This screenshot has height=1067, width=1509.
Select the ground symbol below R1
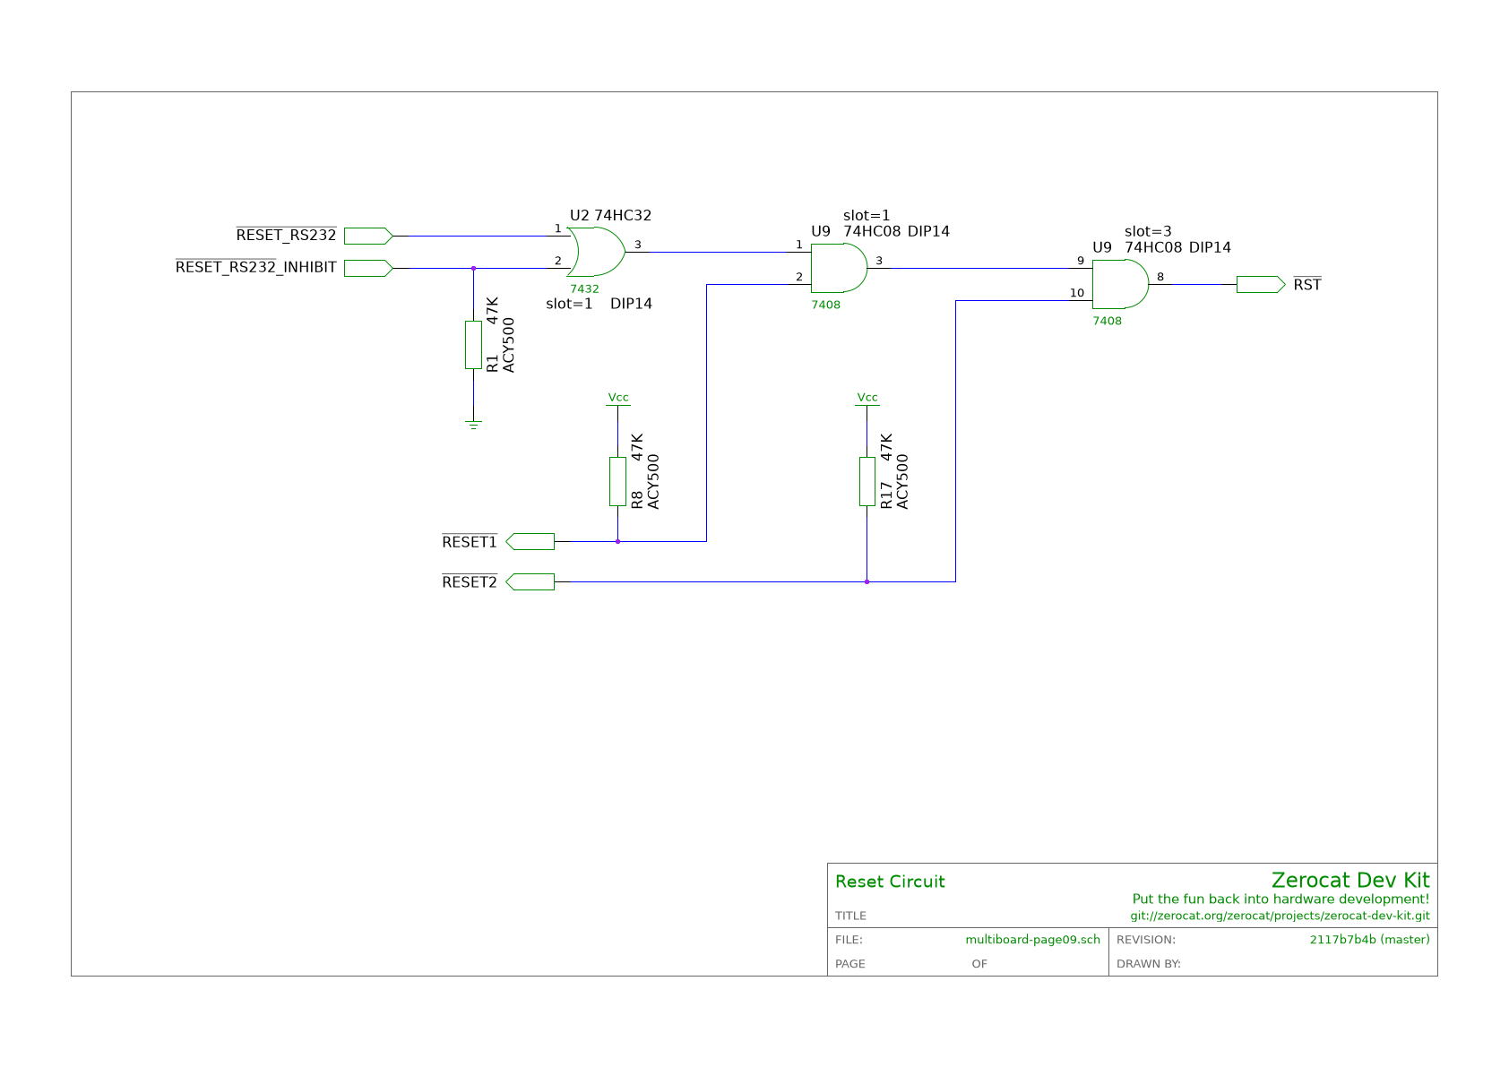(473, 425)
